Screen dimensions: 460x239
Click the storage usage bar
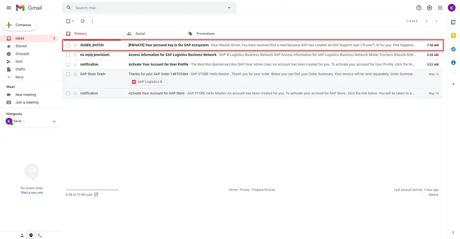92,190
